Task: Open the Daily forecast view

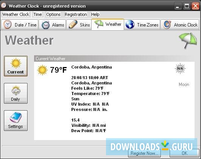Action: click(16, 93)
